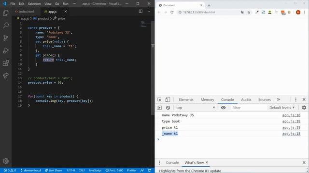Go forward in the Chrome browser
Viewport: 309px width, 173px height.
(166, 12)
